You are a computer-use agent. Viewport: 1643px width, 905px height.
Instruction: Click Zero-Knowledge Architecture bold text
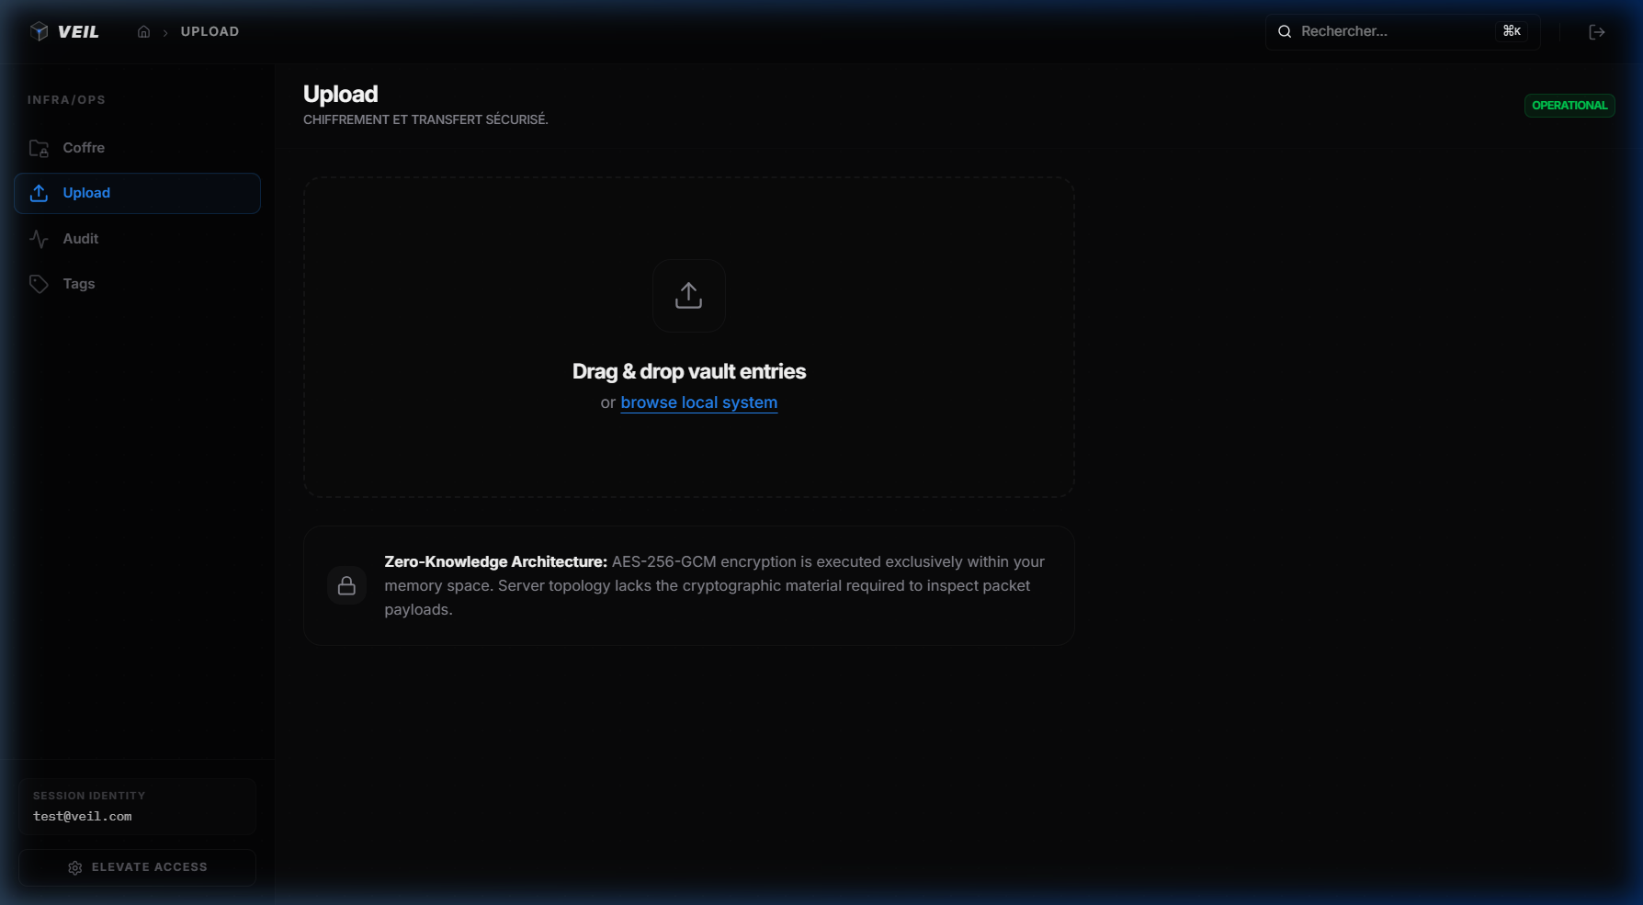pyautogui.click(x=495, y=561)
